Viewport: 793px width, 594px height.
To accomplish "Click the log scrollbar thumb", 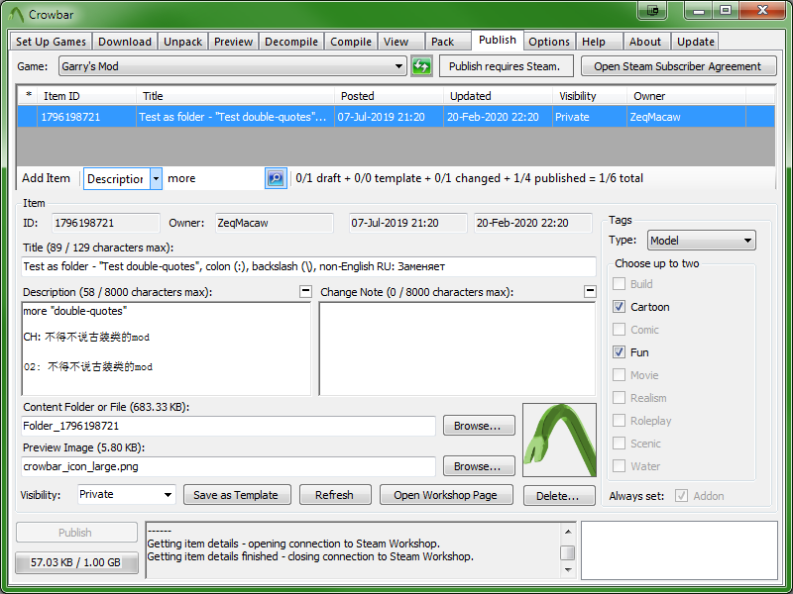I will click(568, 552).
